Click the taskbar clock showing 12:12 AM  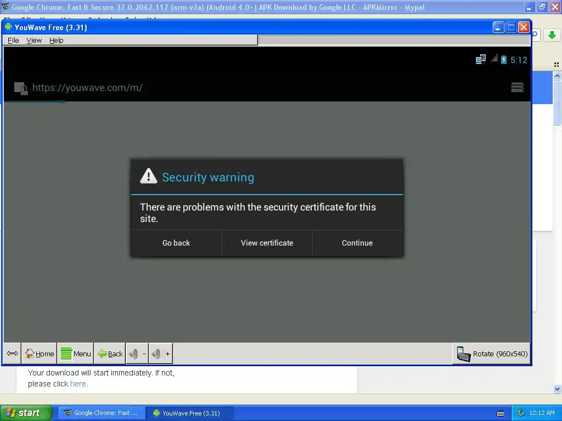pyautogui.click(x=542, y=413)
